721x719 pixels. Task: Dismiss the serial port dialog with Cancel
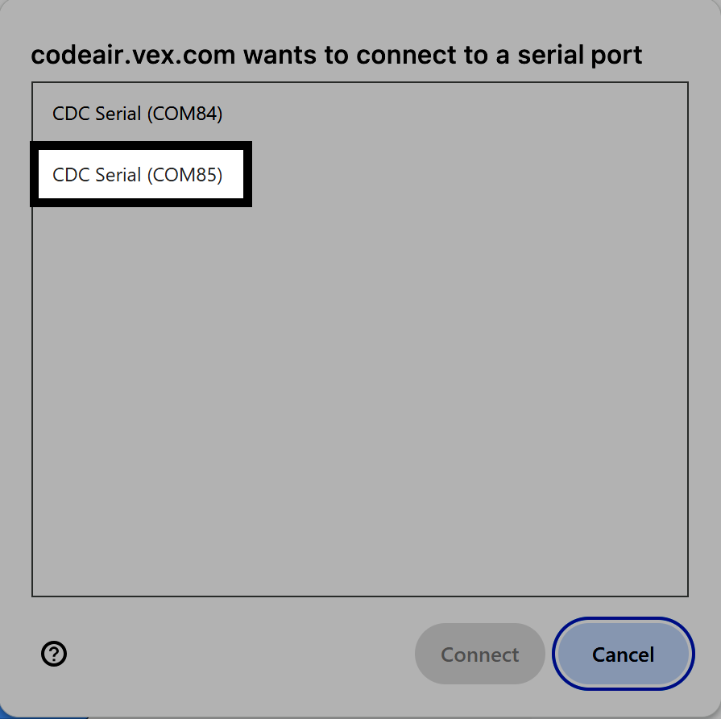623,655
